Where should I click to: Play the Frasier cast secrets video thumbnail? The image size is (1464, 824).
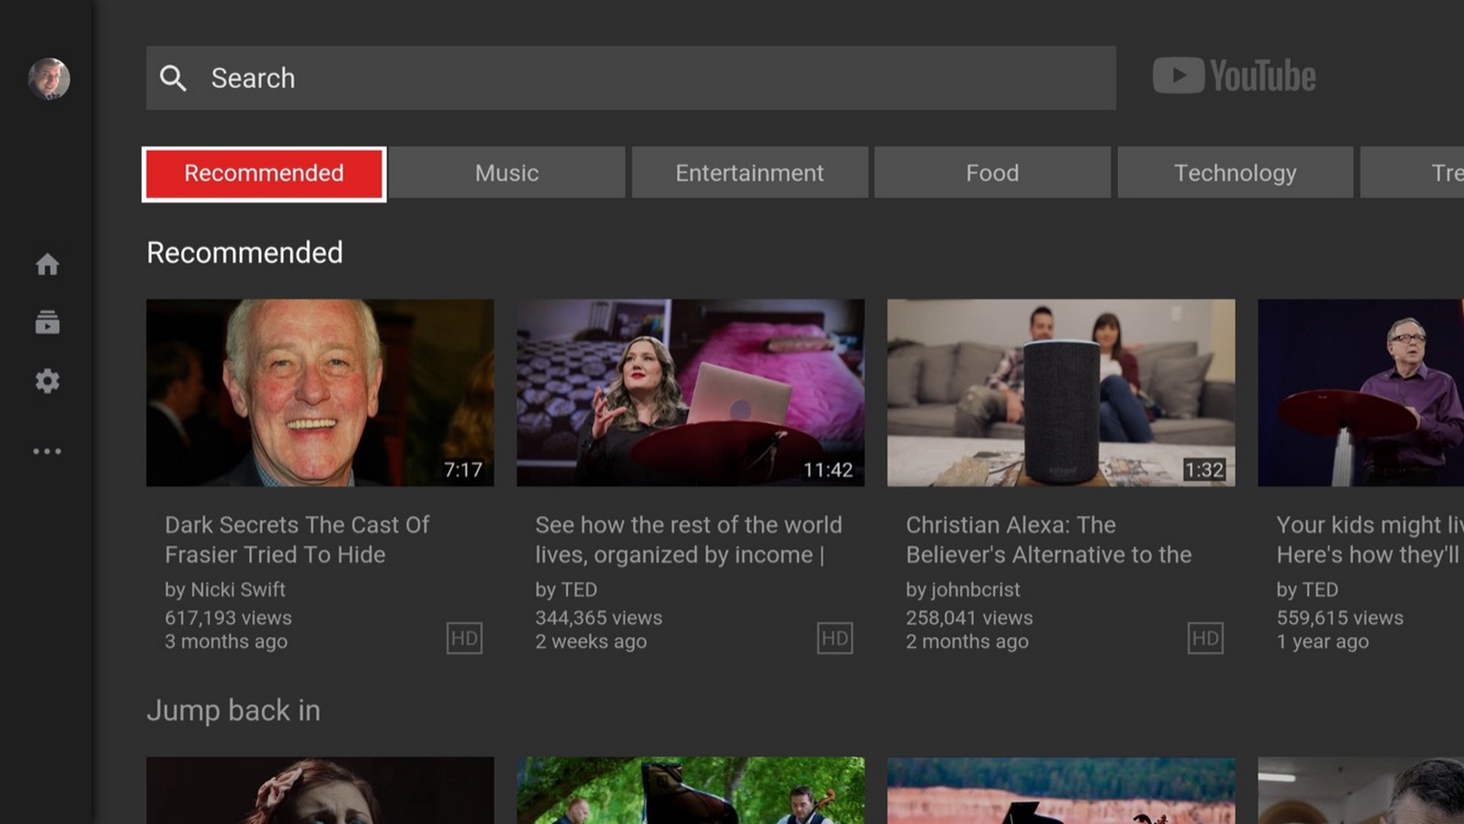click(319, 392)
